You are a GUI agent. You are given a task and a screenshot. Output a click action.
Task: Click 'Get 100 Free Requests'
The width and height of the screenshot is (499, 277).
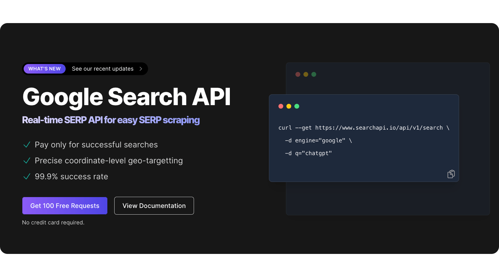(65, 205)
